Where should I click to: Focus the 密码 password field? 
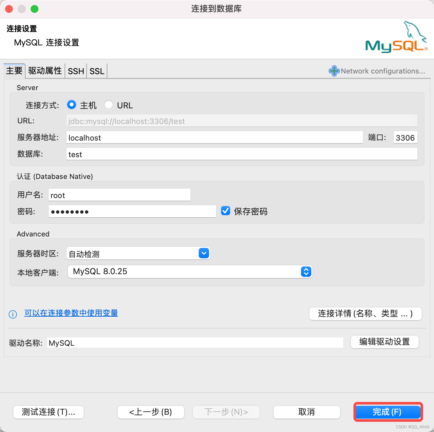pyautogui.click(x=132, y=212)
